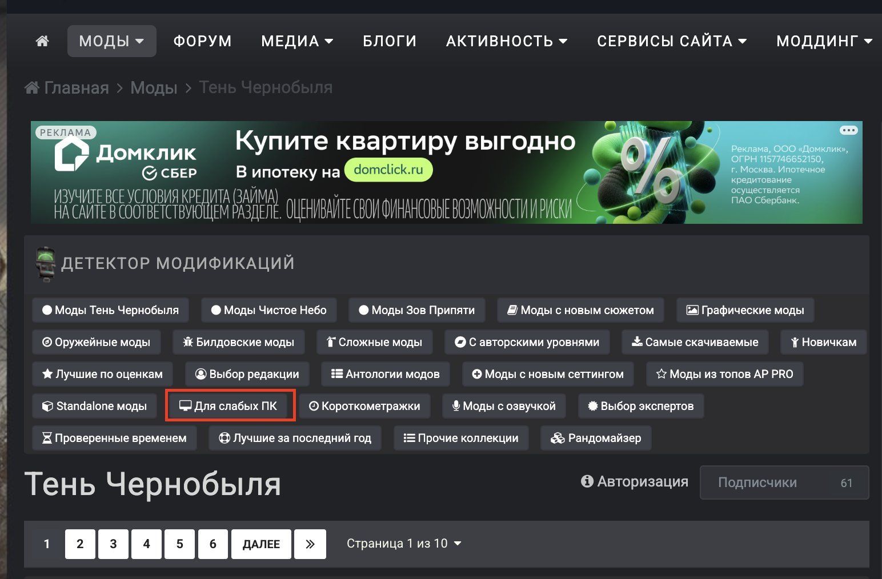Go to page 3 of results
The width and height of the screenshot is (882, 579).
[113, 544]
